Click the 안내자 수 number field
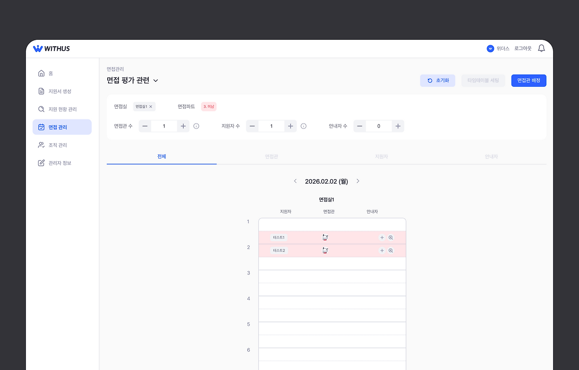 pos(379,126)
